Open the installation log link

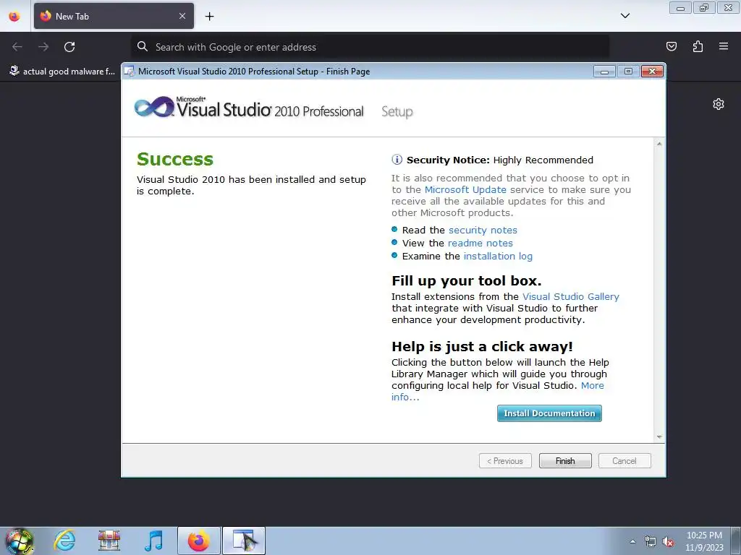point(498,257)
